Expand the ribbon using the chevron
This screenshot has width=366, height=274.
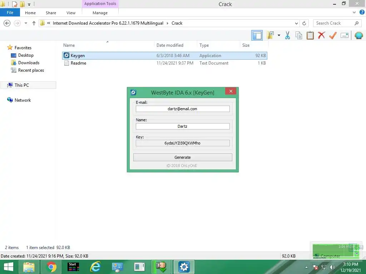click(354, 12)
